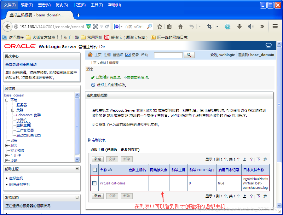The image size is (283, 215).
Task: Select 虚拟主机 in domain tree
Action: click(23, 125)
